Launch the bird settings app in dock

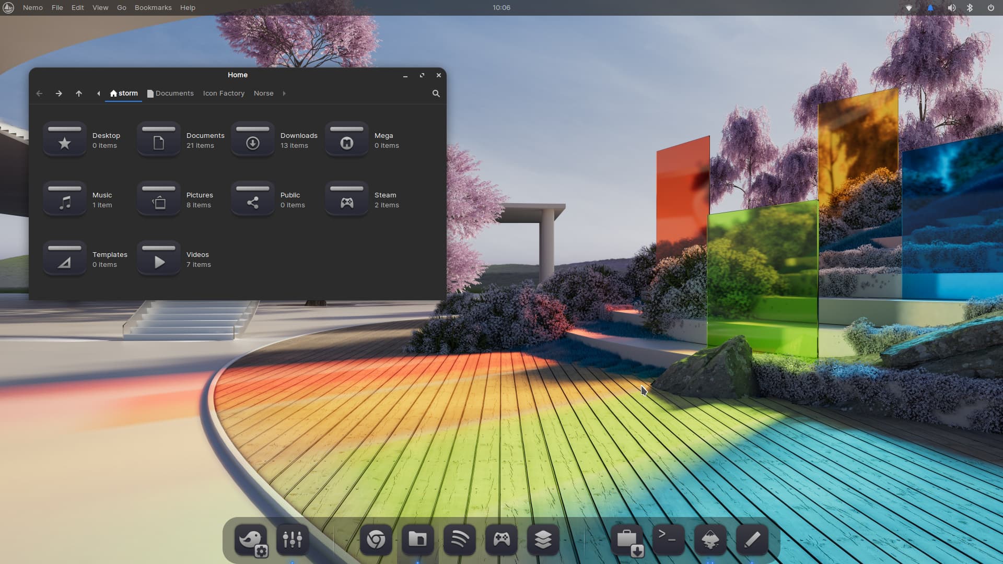coord(251,539)
